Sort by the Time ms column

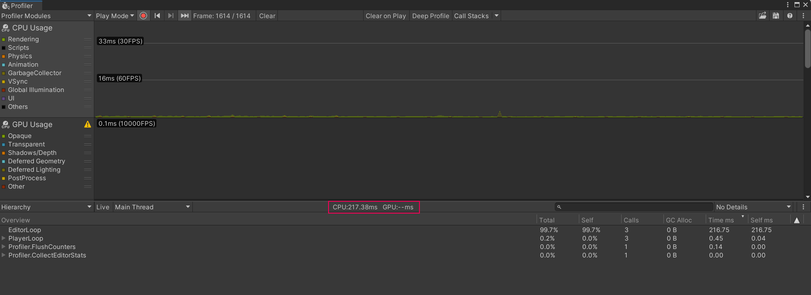tap(721, 220)
